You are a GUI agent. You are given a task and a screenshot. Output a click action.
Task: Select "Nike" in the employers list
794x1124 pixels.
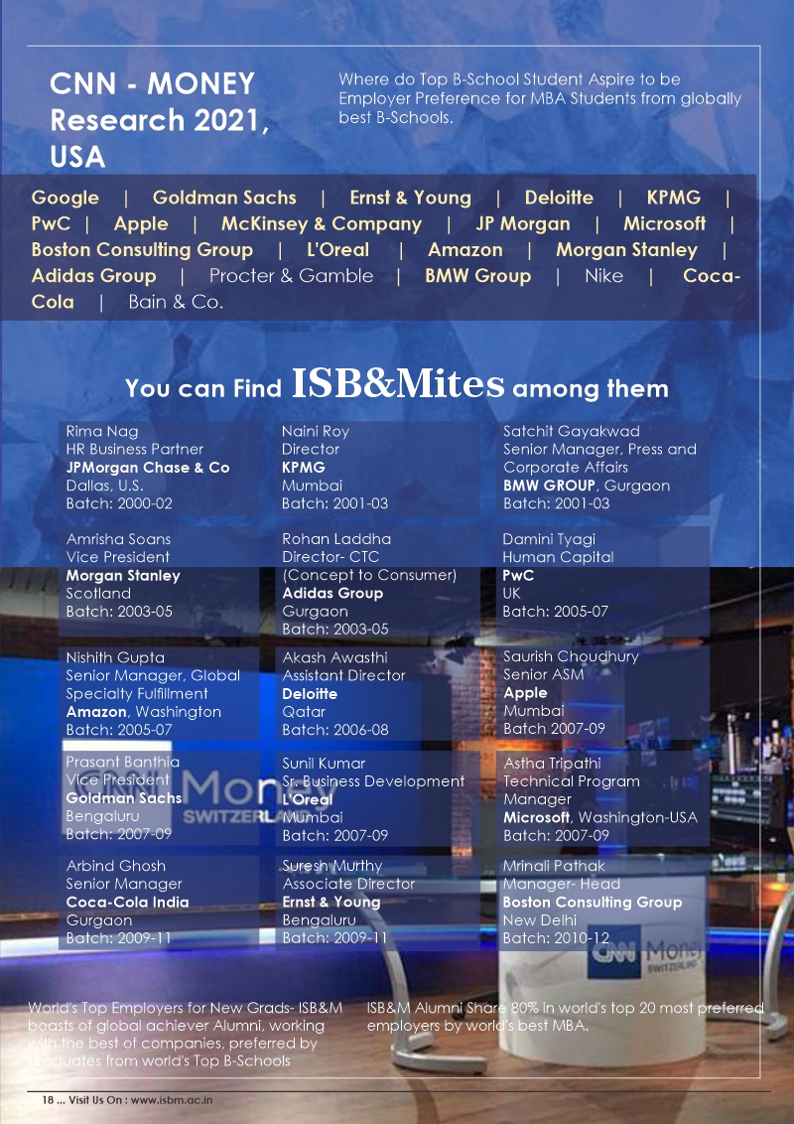603,276
